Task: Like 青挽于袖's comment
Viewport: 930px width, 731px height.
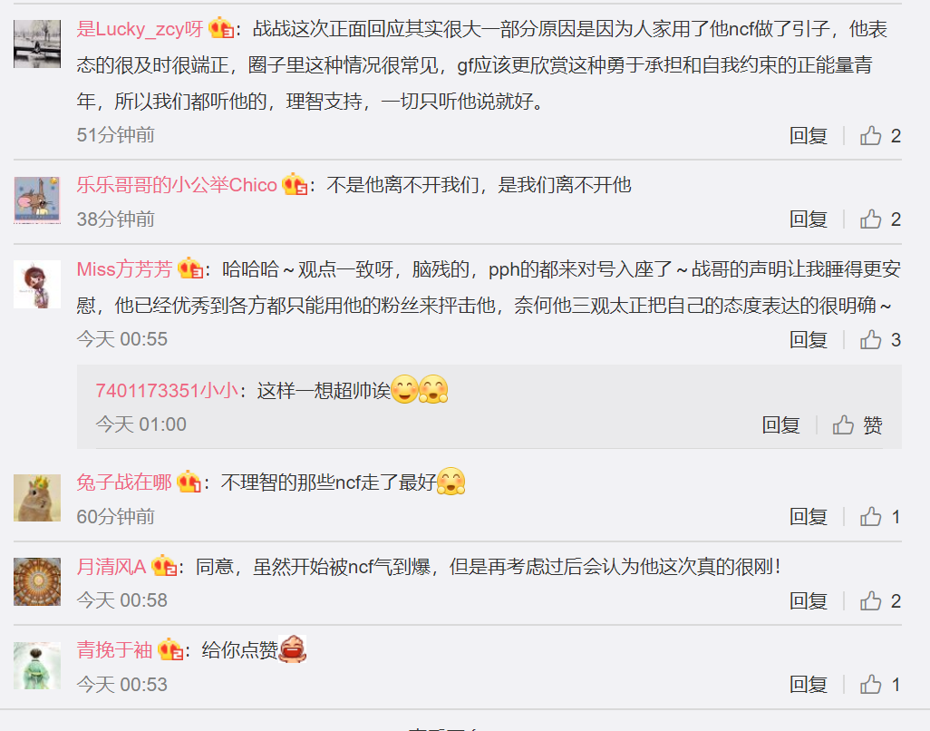Action: [x=880, y=685]
